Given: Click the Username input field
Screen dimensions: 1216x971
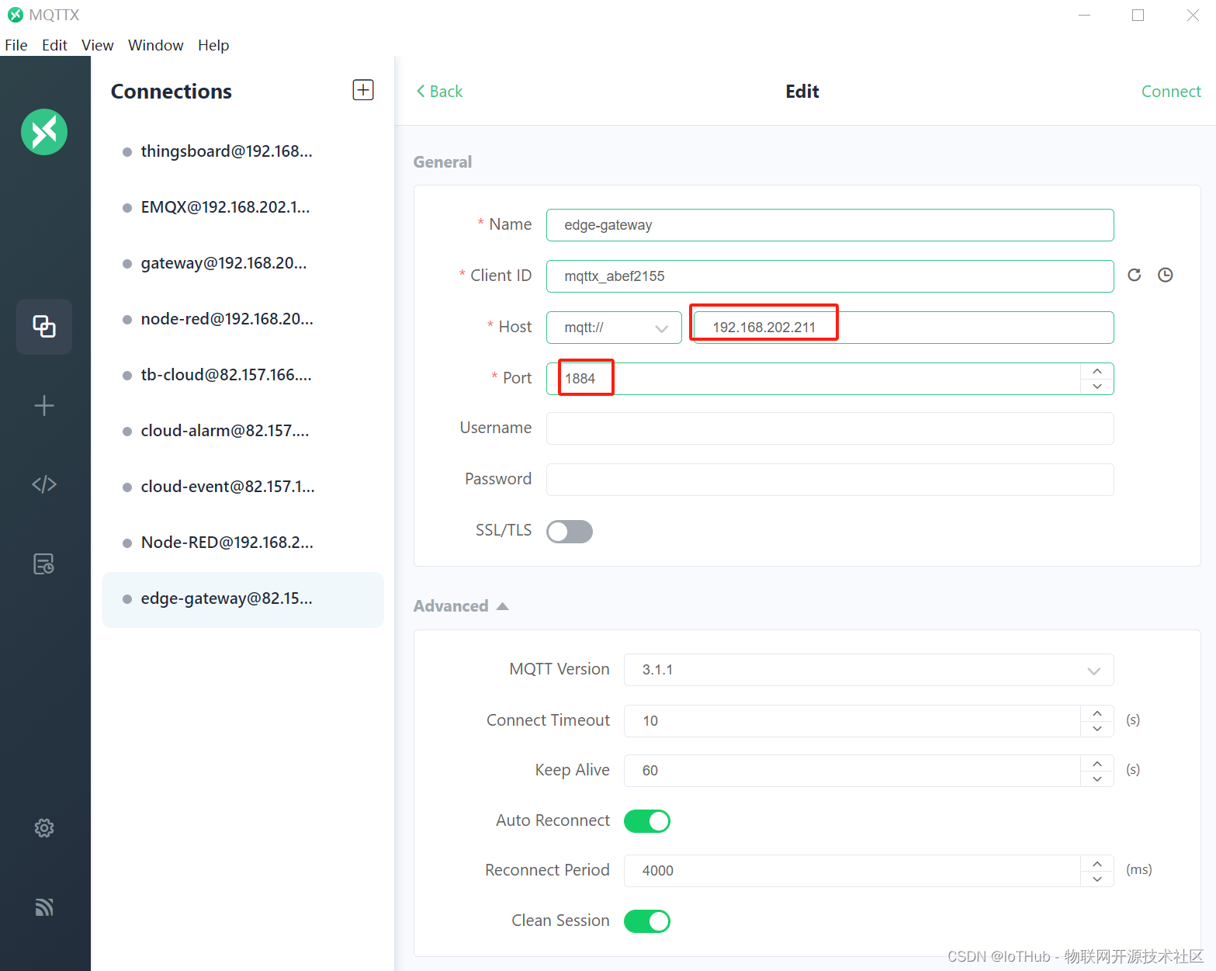Looking at the screenshot, I should [830, 428].
